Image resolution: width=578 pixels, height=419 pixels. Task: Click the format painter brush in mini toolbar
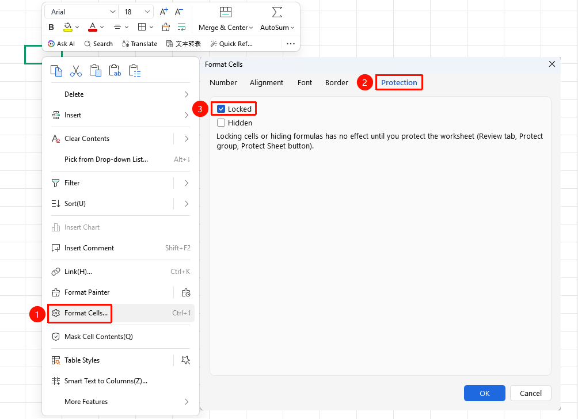point(166,27)
